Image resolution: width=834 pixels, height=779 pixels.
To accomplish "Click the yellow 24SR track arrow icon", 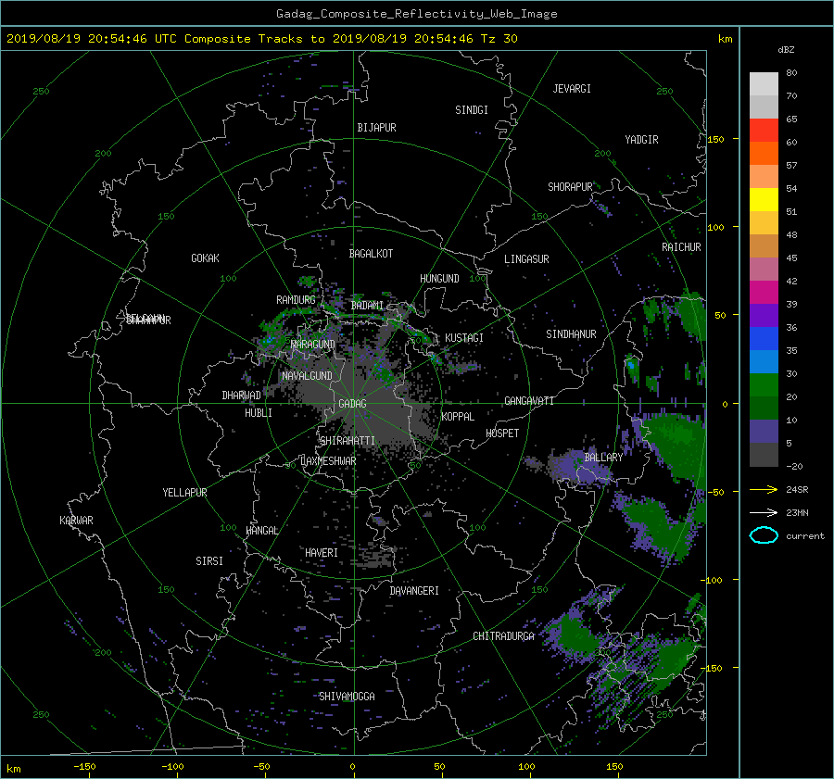I will pos(764,489).
